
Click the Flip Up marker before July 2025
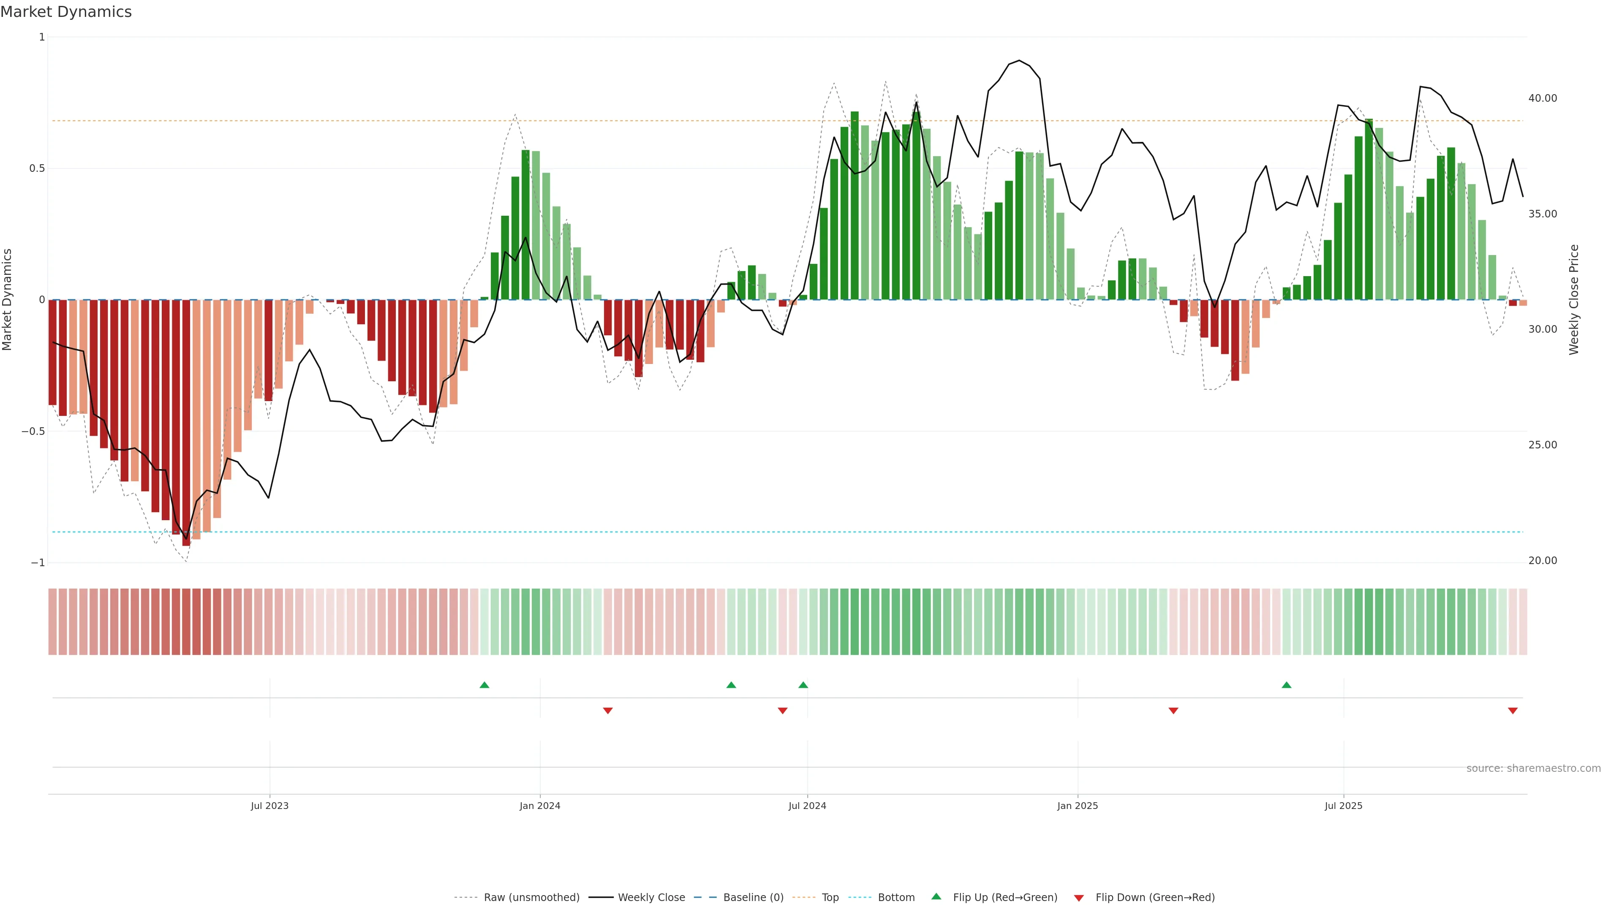[1286, 685]
